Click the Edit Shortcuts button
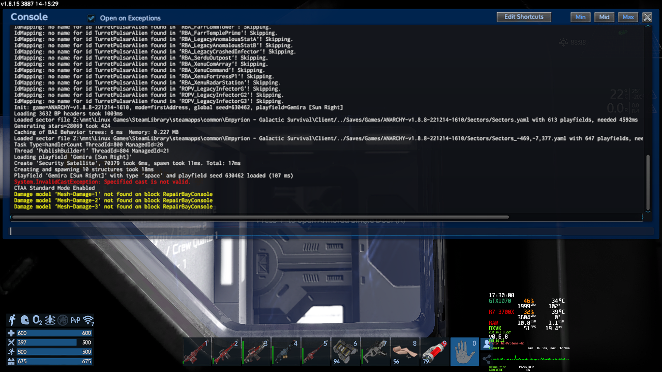The width and height of the screenshot is (662, 372). (x=524, y=17)
